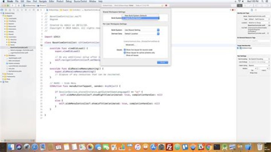The height and width of the screenshot is (152, 271).
Task: Expand the Products group
Action: coord(3,74)
